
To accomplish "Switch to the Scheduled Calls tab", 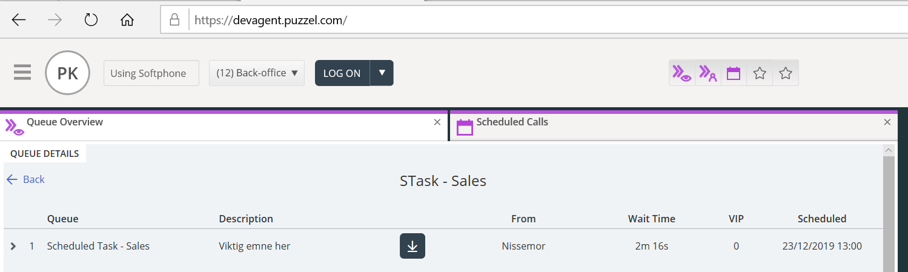I will point(512,122).
